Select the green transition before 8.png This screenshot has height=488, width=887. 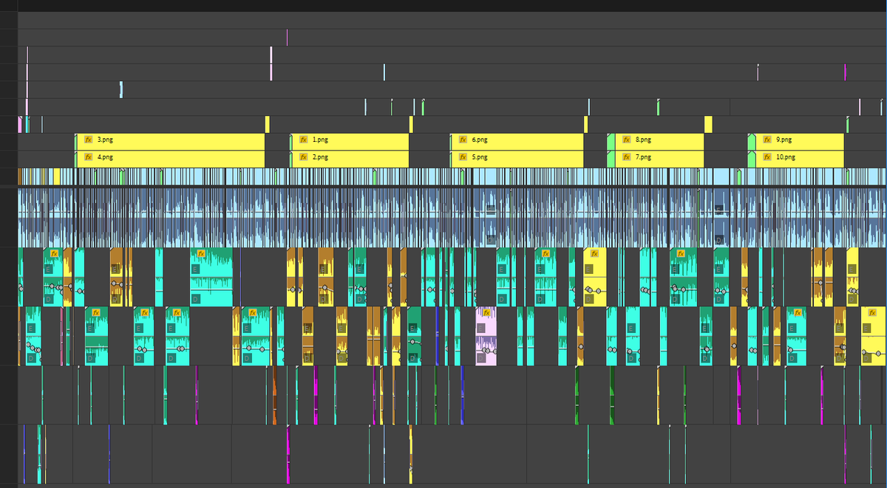point(611,141)
